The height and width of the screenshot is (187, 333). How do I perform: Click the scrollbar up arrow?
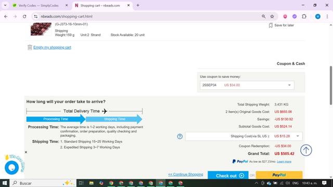pyautogui.click(x=331, y=25)
